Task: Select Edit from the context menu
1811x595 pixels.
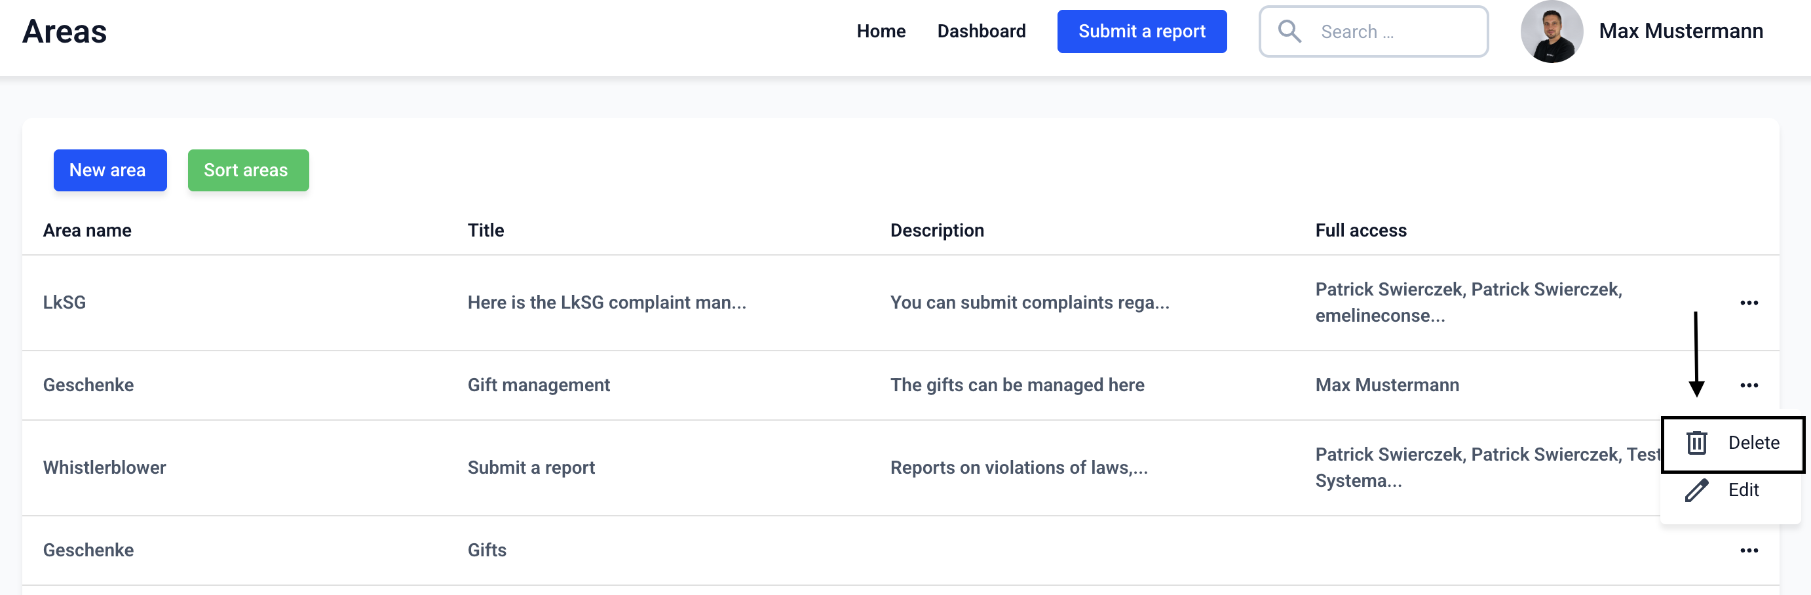Action: tap(1743, 489)
